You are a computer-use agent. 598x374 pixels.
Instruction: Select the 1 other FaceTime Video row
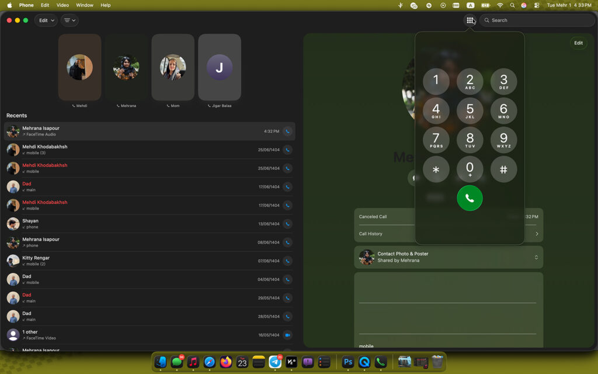(149, 335)
